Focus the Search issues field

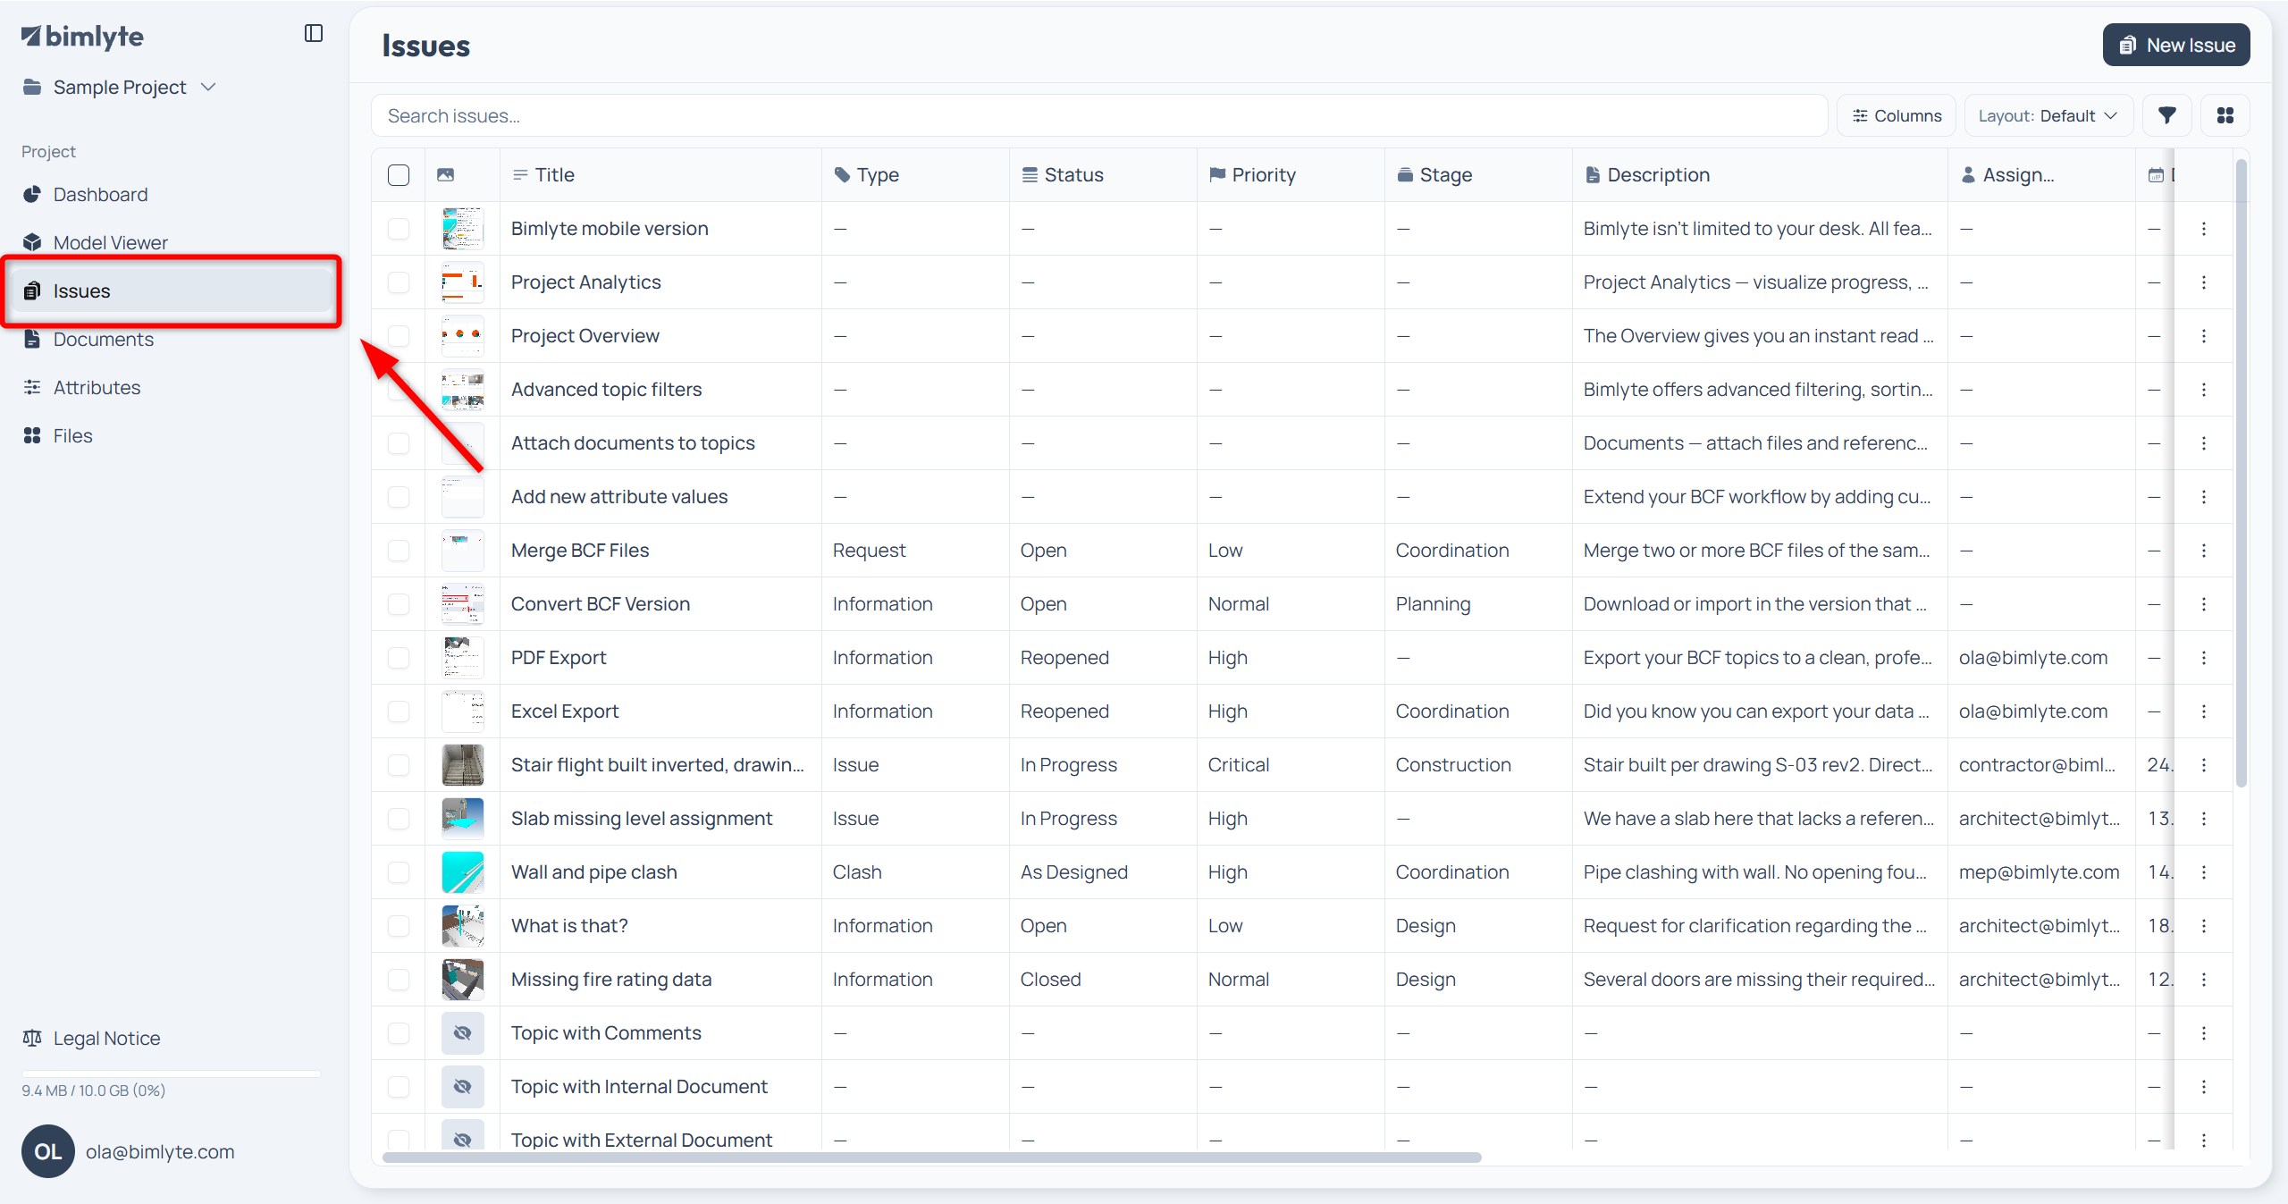(1099, 115)
